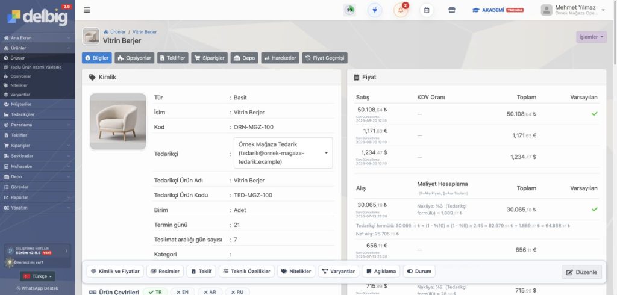Toggle RU translation badge
Screen dimensions: 617x295
tap(237, 292)
